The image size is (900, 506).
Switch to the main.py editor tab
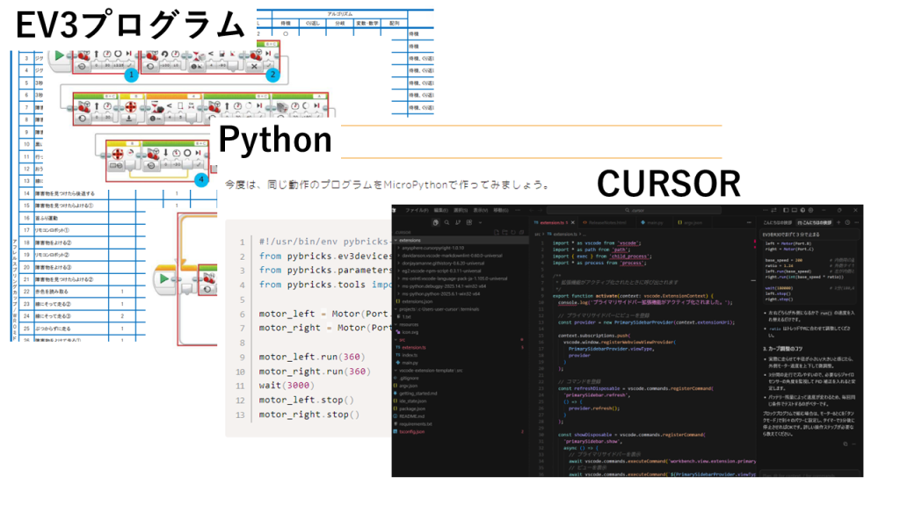pyautogui.click(x=654, y=224)
